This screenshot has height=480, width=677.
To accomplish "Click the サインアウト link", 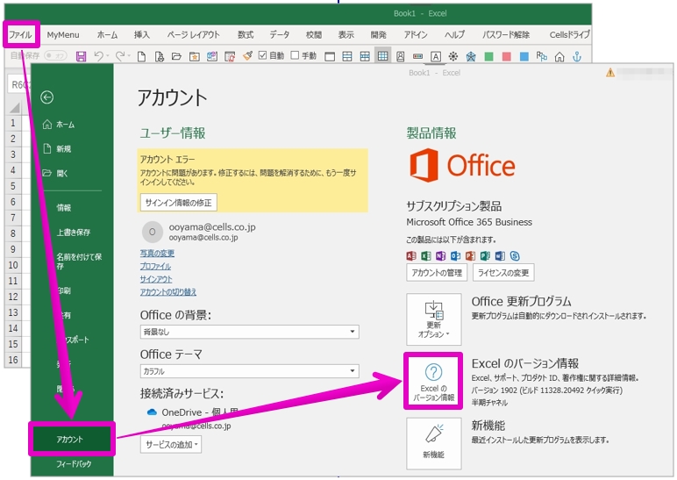I will click(x=156, y=279).
